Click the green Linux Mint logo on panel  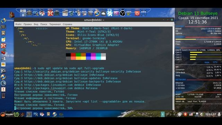click(x=16, y=114)
